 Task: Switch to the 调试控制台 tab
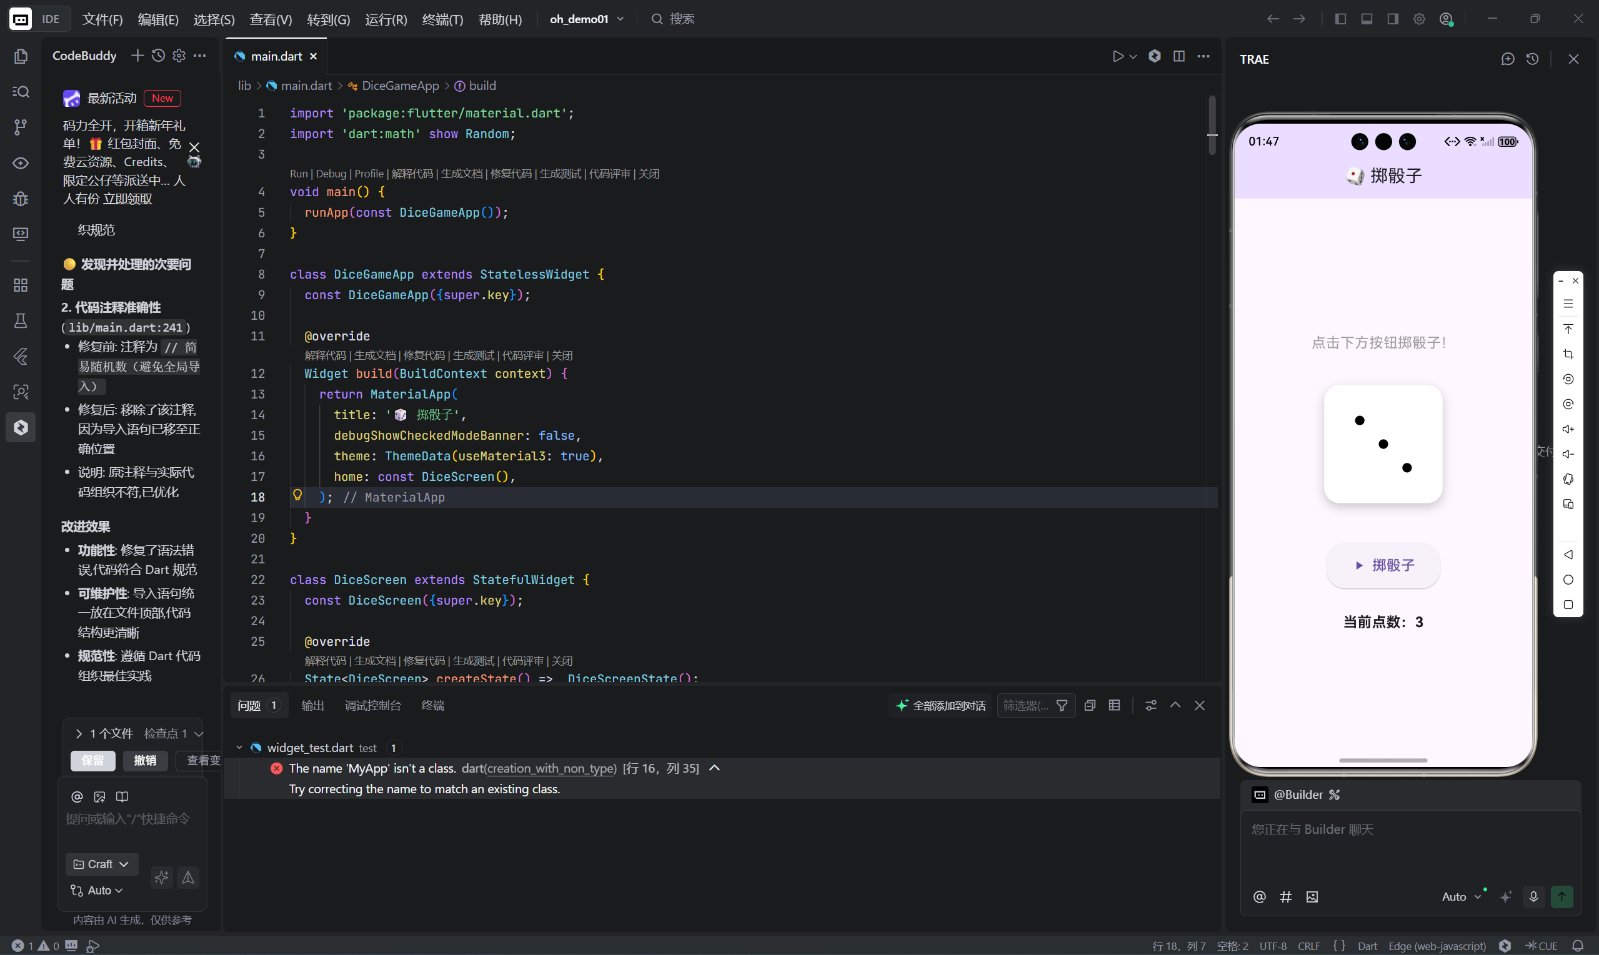coord(372,705)
